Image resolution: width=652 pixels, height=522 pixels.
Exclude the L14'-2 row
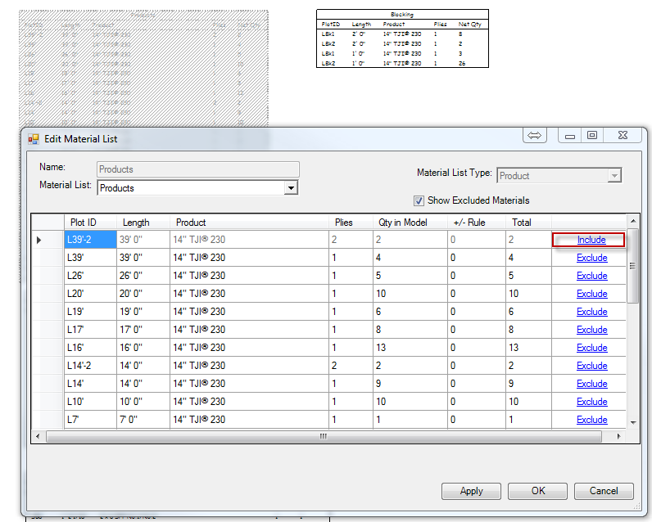click(591, 366)
